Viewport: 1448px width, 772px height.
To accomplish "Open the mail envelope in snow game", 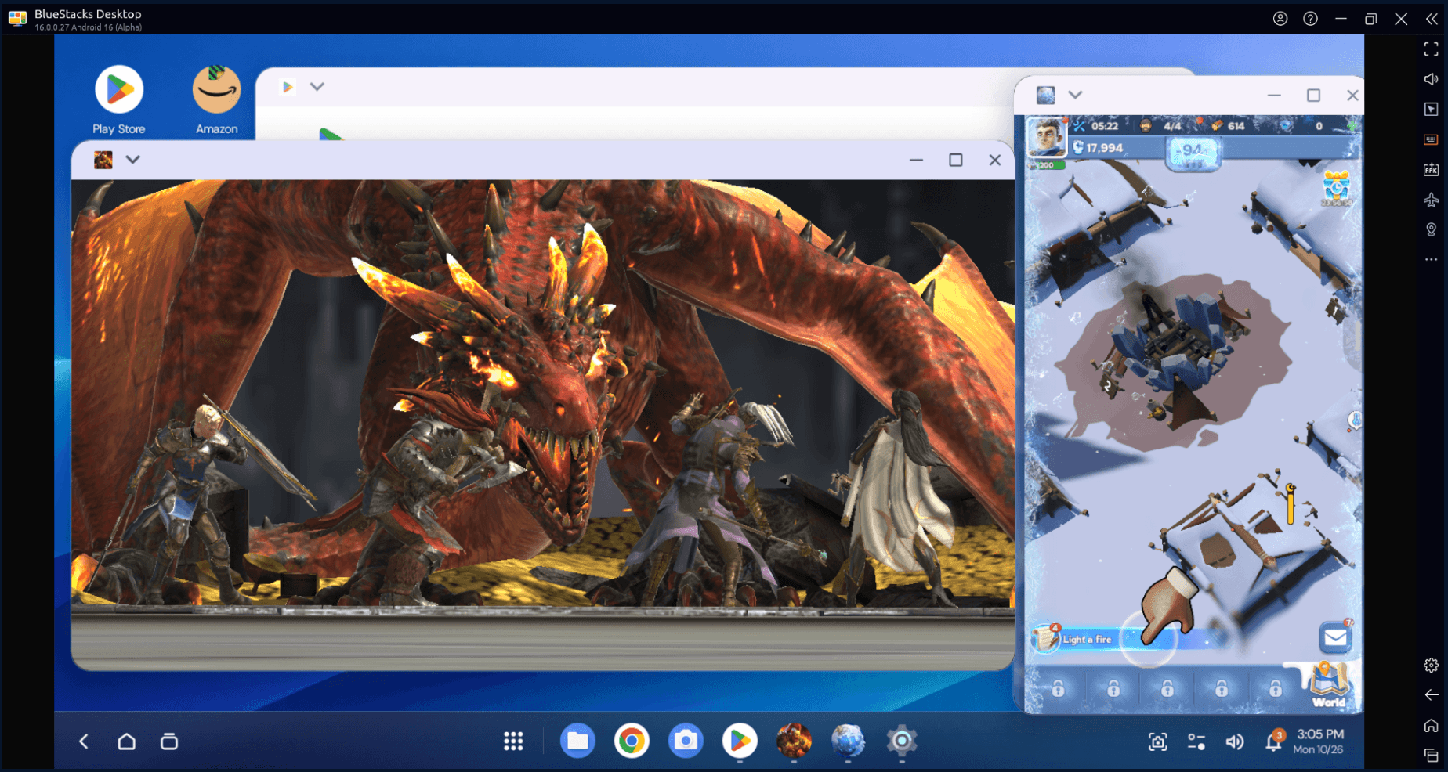I will click(x=1336, y=637).
